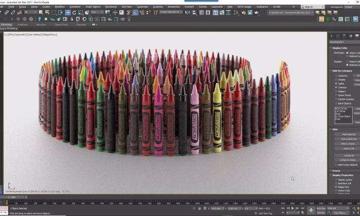This screenshot has height=216, width=360.
Task: Open the Sign In dropdown
Action: [313, 7]
